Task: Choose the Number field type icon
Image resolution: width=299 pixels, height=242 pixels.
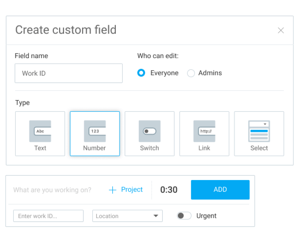Action: point(95,131)
